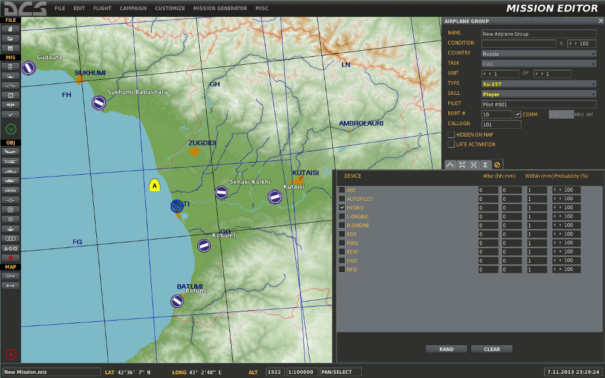
Task: Open the weather settings cloud icon
Action: 10,76
